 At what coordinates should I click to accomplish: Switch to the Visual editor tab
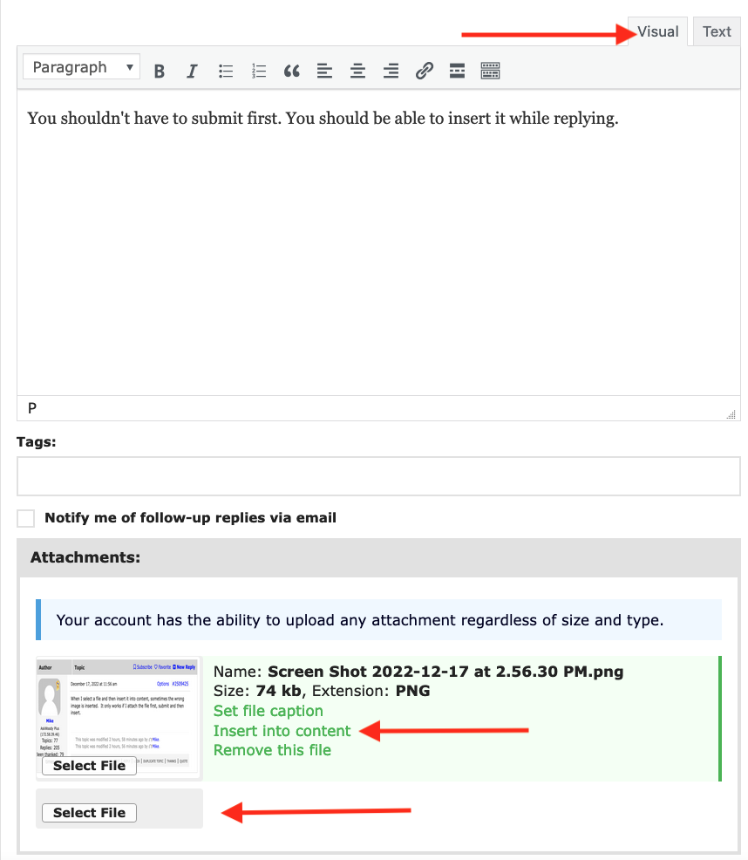[x=657, y=32]
